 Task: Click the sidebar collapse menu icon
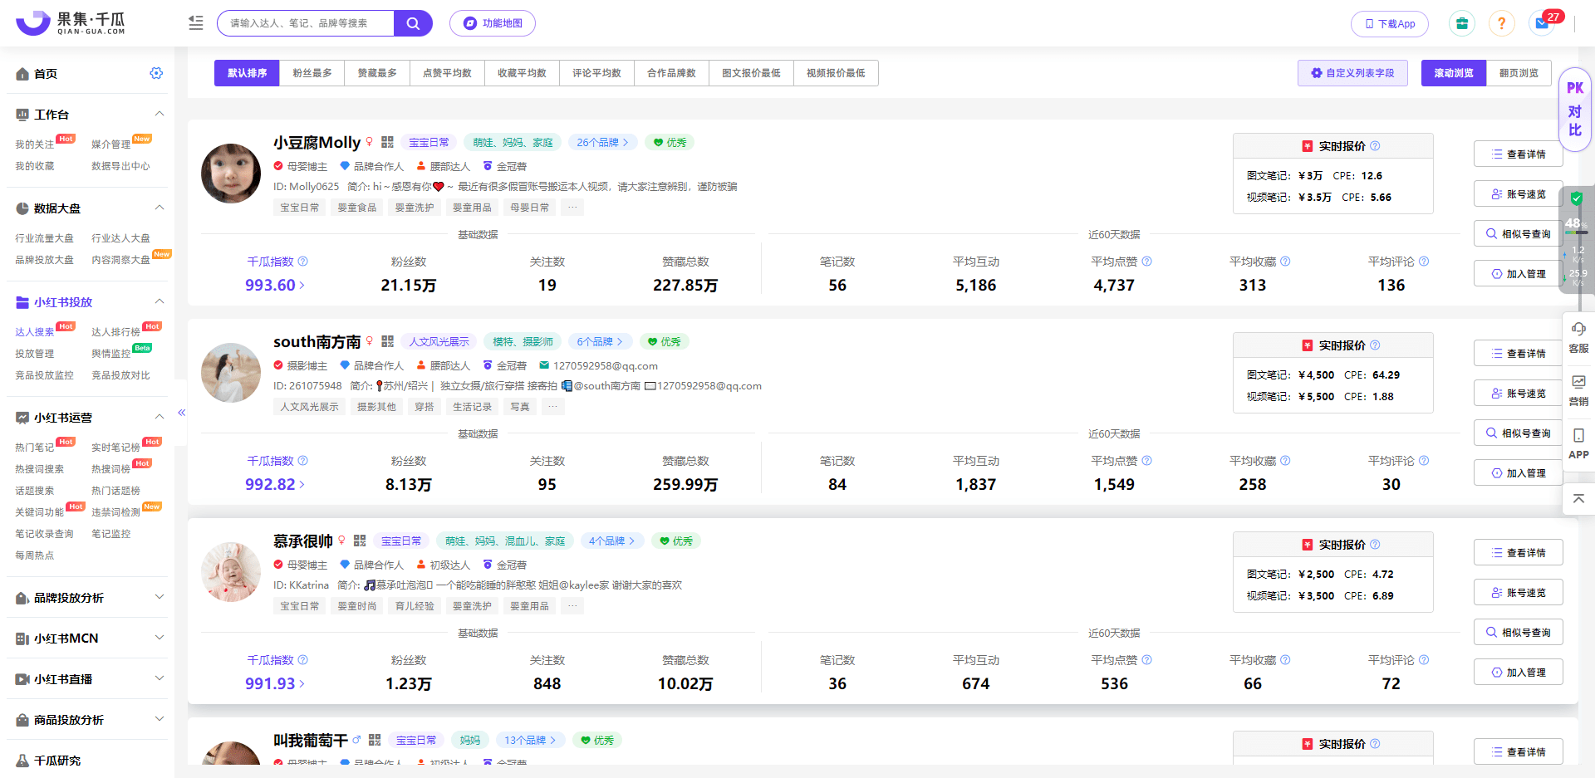[x=196, y=23]
